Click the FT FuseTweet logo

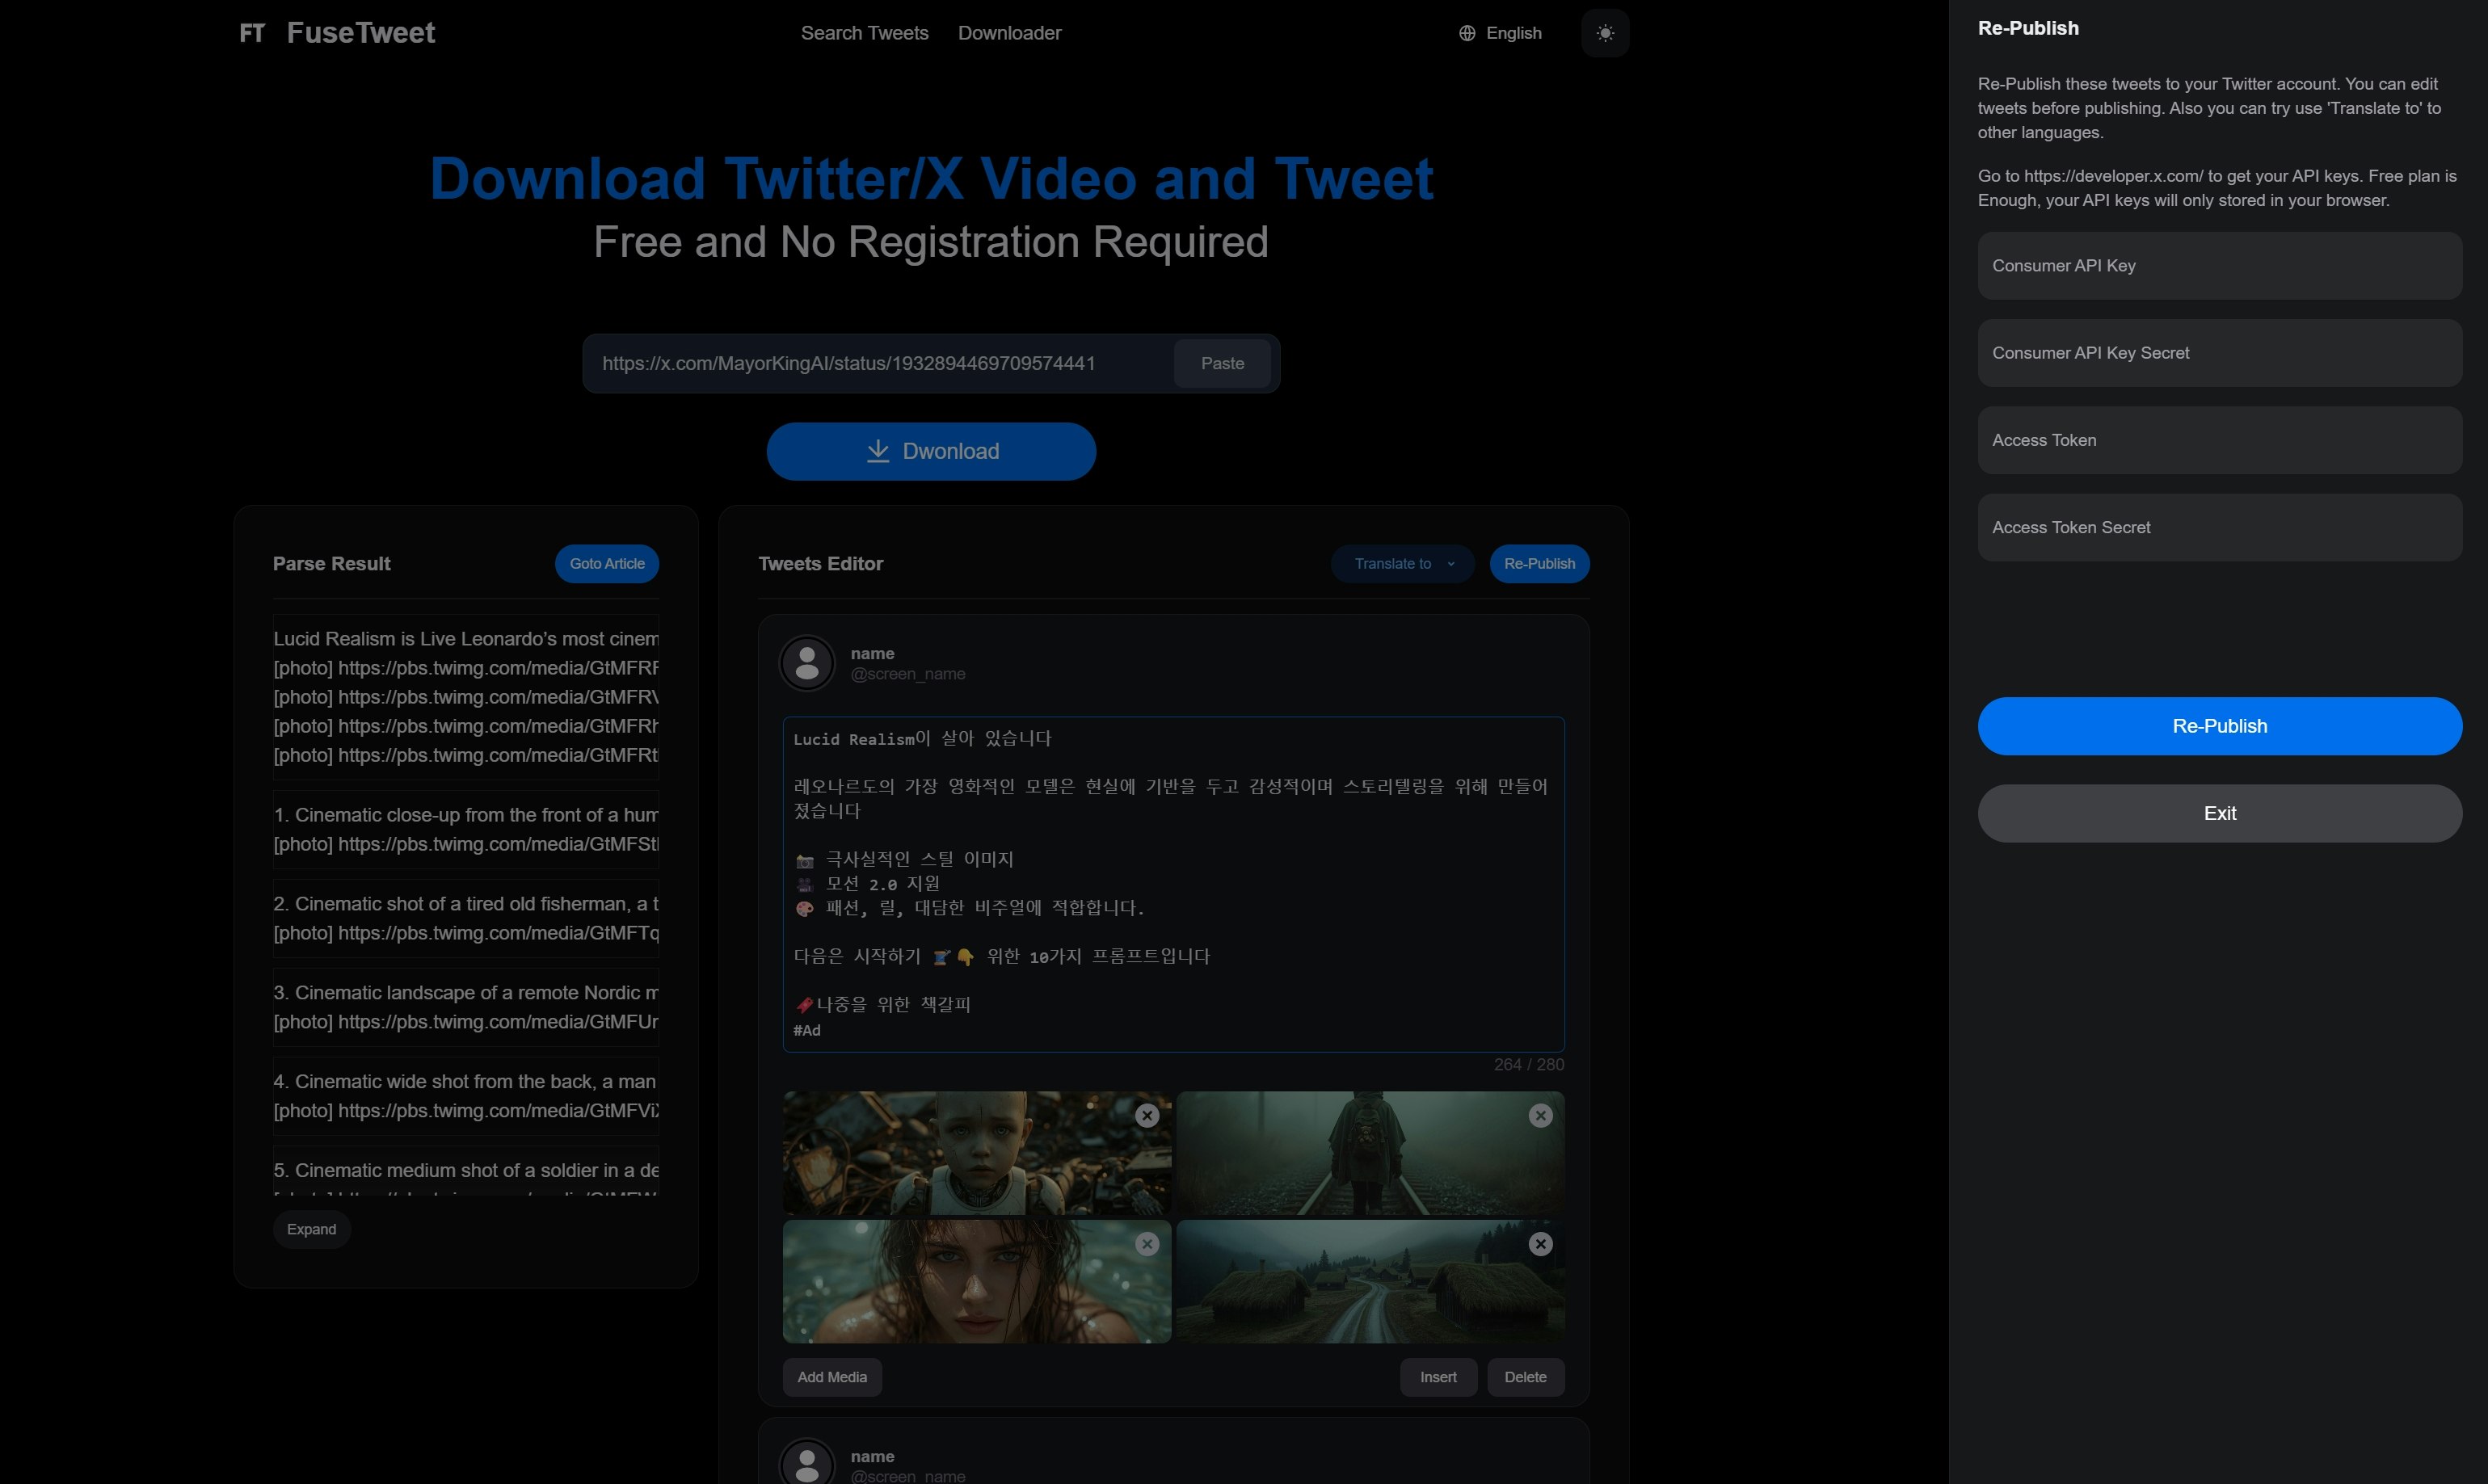337,33
